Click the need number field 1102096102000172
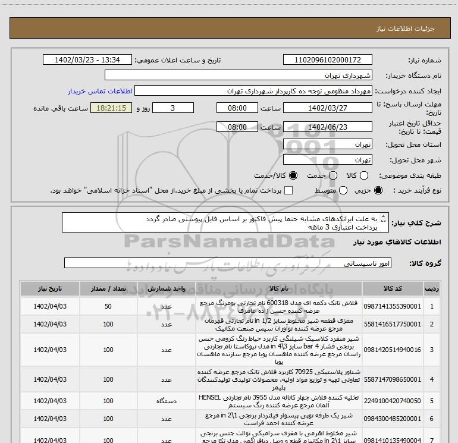The height and width of the screenshot is (443, 458). coord(327,59)
